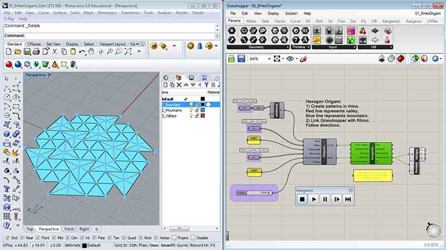
Task: Open the Display menu in Grasshopper
Action: (273, 13)
